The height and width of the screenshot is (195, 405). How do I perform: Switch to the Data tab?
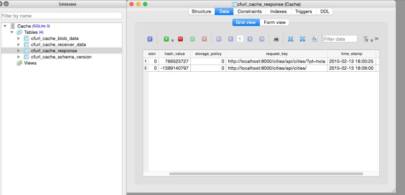pos(224,11)
